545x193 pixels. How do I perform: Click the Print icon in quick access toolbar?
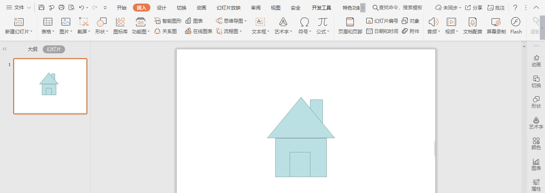coord(61,8)
